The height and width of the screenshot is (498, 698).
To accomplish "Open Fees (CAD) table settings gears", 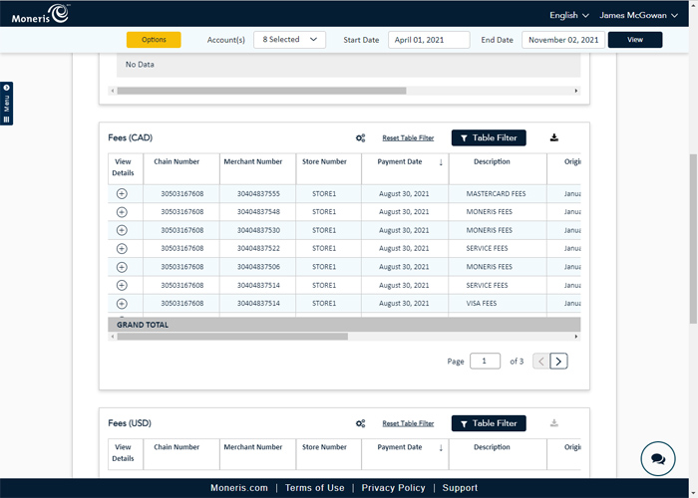I will [x=360, y=138].
